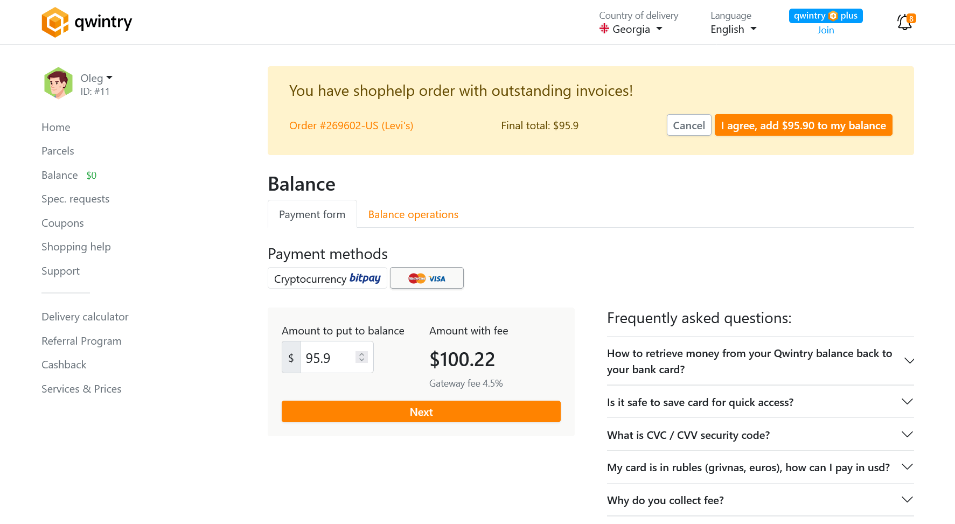Viewport: 955px width, 524px height.
Task: Choose Cryptocurrency bitpay payment option
Action: (x=327, y=278)
